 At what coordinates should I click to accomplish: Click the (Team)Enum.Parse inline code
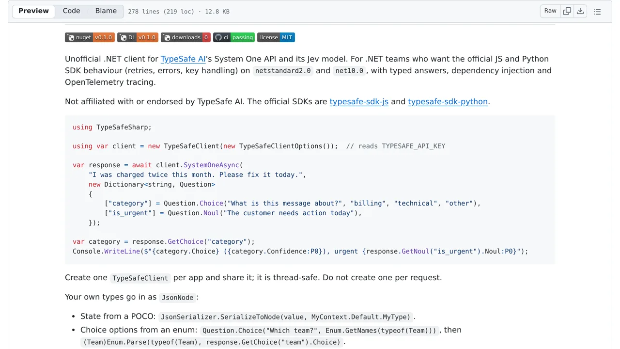[x=212, y=342]
